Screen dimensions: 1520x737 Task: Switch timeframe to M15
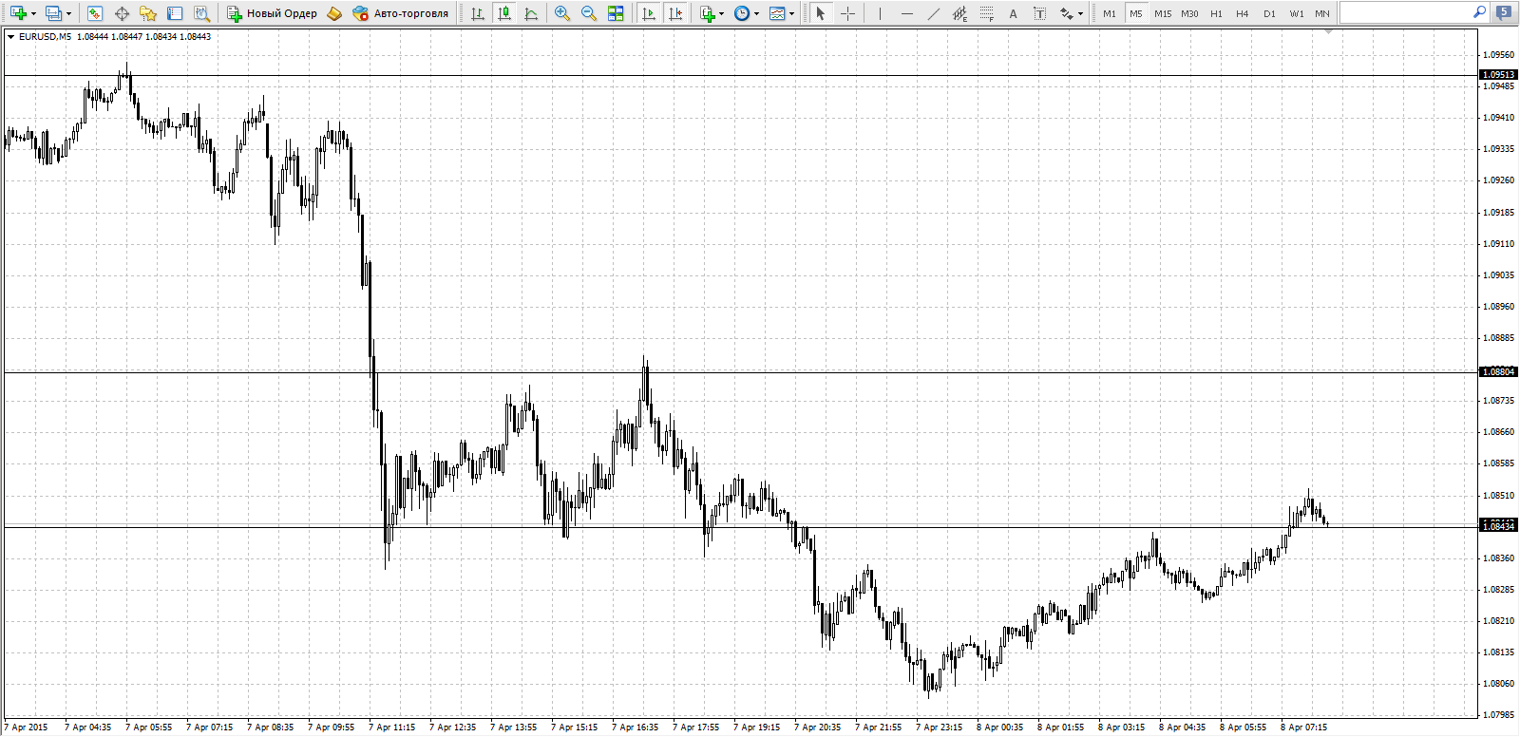[1163, 13]
